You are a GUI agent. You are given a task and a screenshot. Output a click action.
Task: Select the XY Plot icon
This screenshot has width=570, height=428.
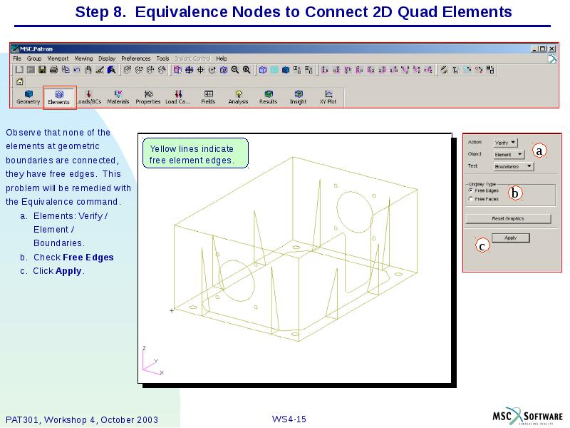coord(328,96)
